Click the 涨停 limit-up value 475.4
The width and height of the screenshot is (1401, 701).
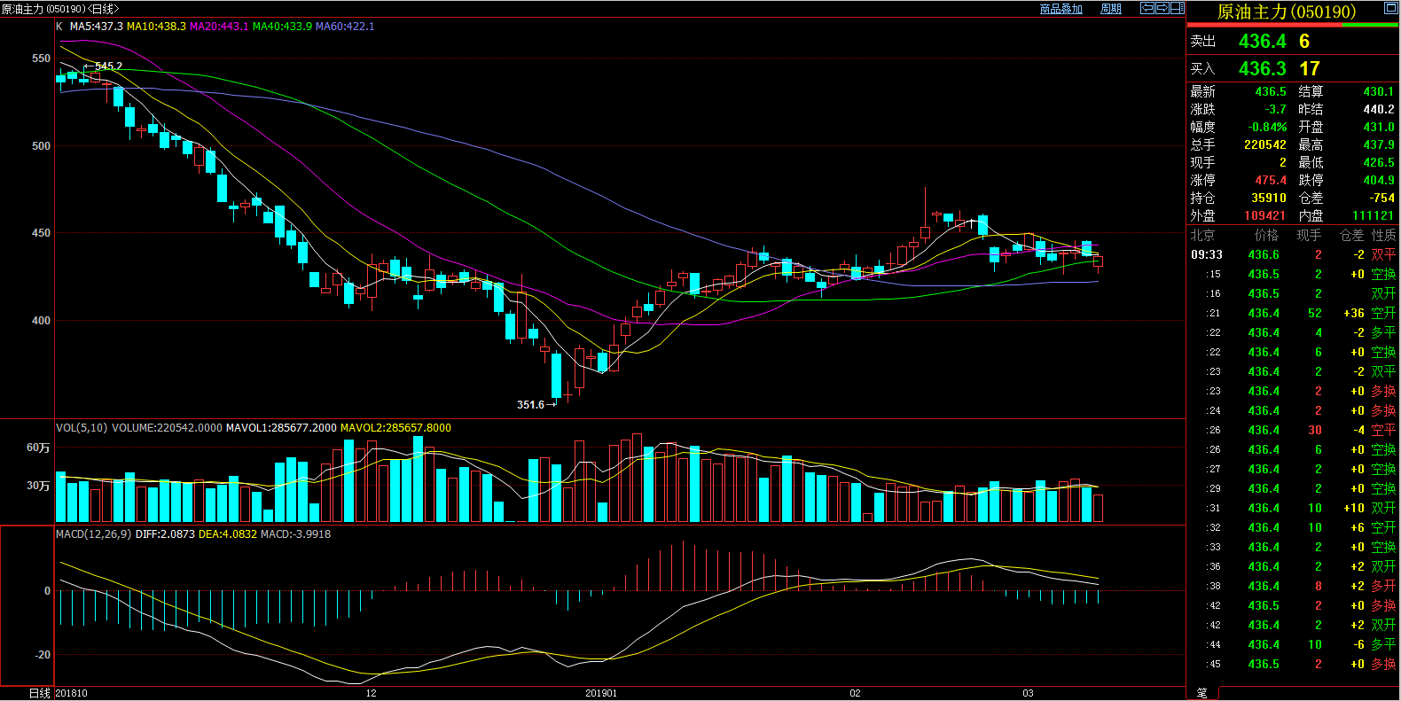pos(1271,181)
